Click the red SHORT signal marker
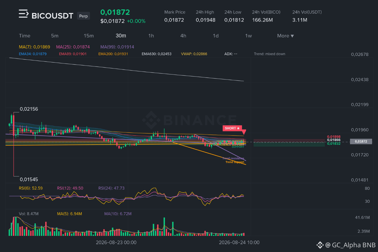The image size is (378, 252). [232, 128]
